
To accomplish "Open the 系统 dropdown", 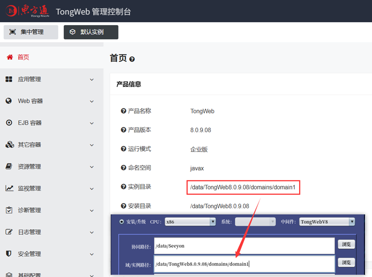I will pyautogui.click(x=255, y=222).
